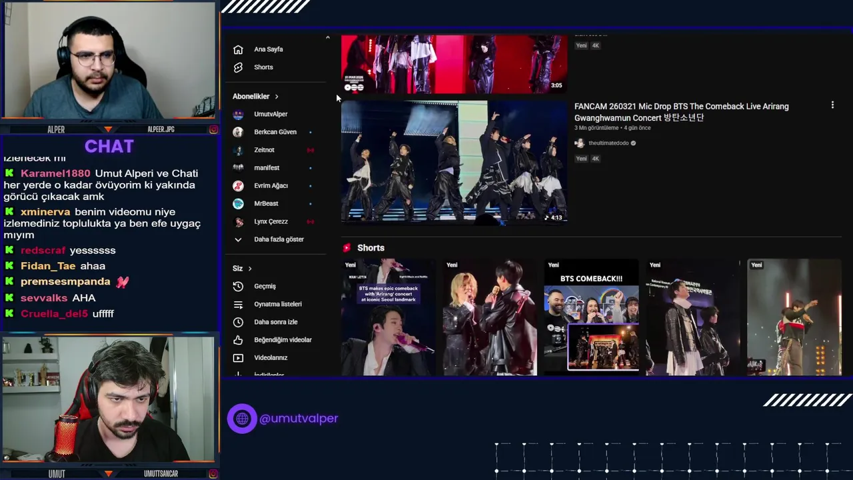853x480 pixels.
Task: Click the @umutvalper handle text
Action: coord(299,419)
